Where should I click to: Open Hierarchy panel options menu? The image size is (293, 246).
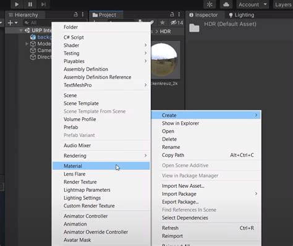(83, 14)
